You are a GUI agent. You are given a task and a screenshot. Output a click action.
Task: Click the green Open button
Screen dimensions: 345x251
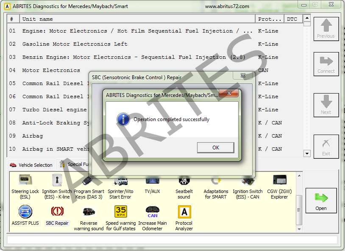point(321,201)
